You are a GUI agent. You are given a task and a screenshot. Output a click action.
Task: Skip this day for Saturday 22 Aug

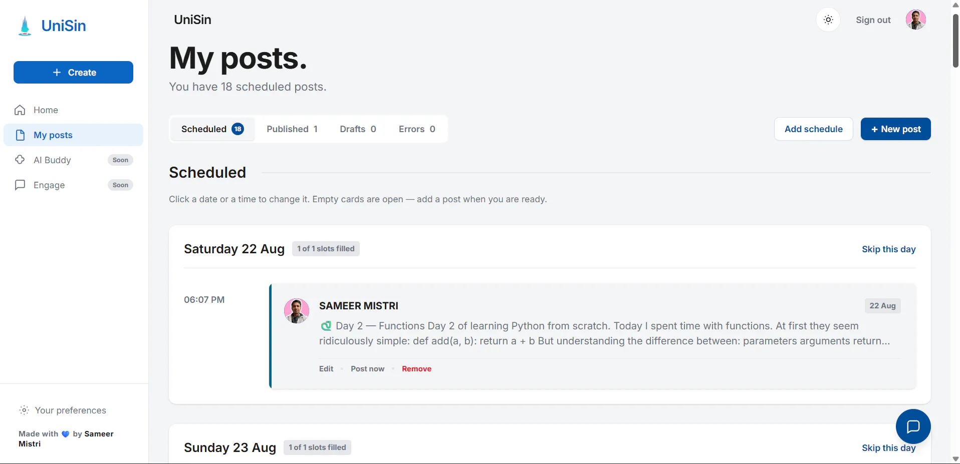coord(888,249)
